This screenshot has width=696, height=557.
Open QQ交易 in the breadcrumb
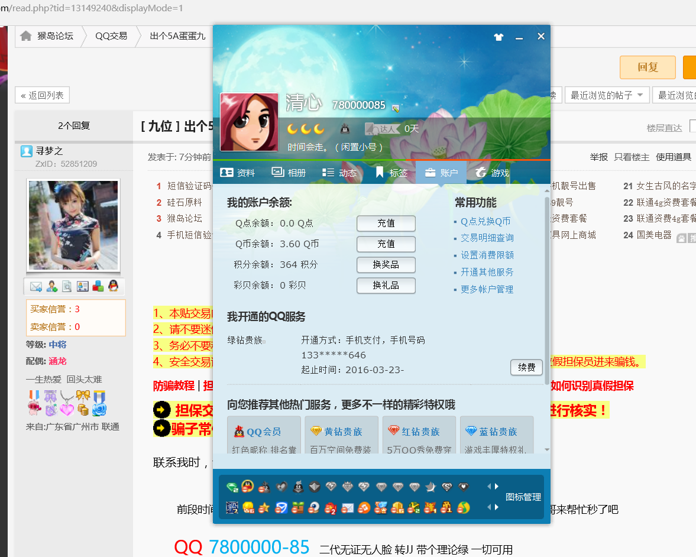point(111,36)
